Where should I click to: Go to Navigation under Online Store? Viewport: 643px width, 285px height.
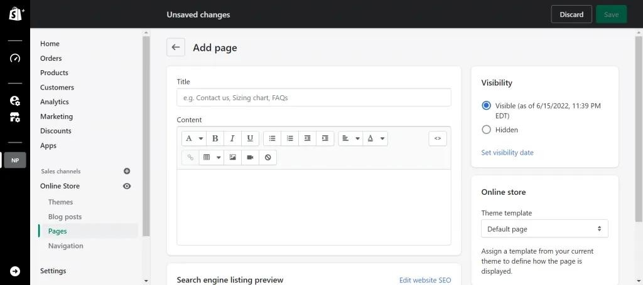(x=65, y=246)
